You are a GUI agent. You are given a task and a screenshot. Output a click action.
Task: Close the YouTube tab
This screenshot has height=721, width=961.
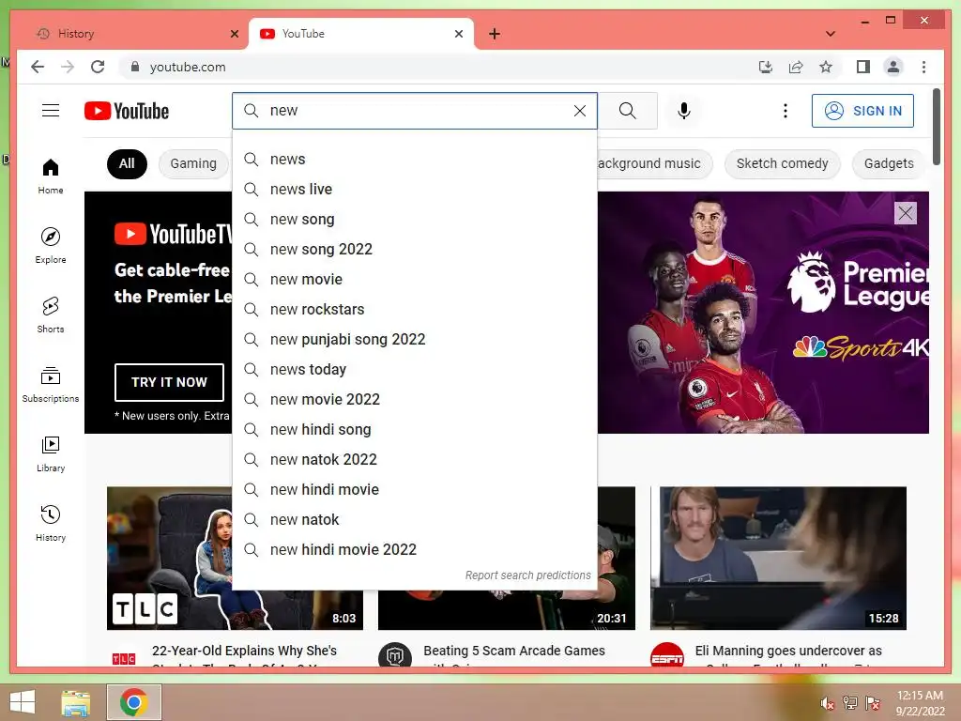coord(458,34)
